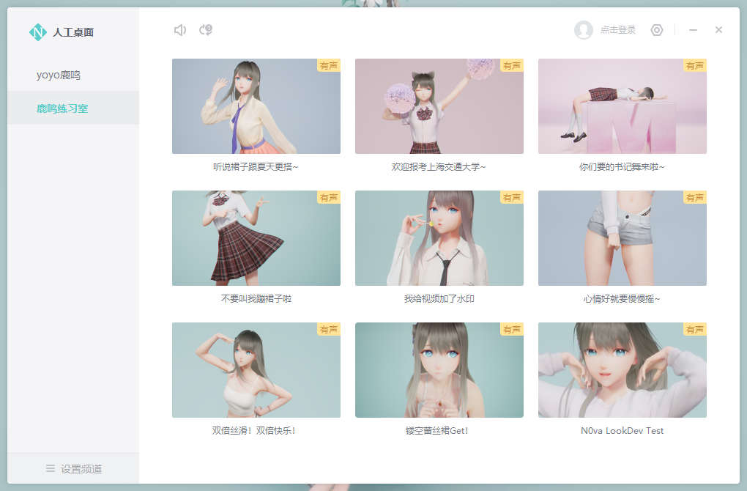Select the 我给视频加了水印 wallpaper thumbnail
The image size is (747, 491).
[x=439, y=238]
